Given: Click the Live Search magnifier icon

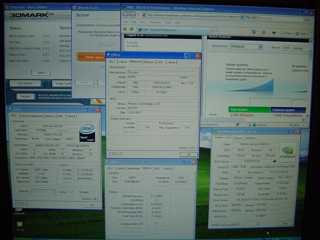Looking at the screenshot, I should tap(307, 20).
